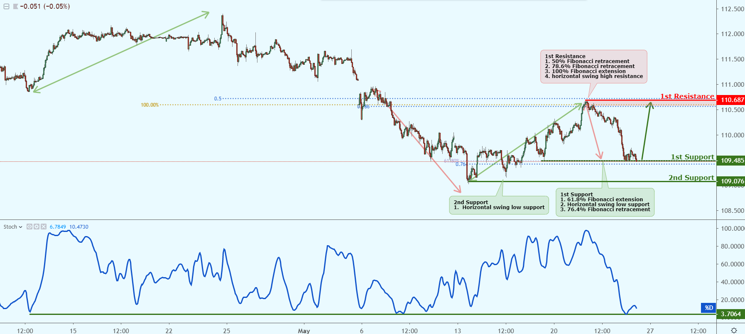Click the %D label on stochastic scale
The height and width of the screenshot is (334, 745).
[x=708, y=308]
